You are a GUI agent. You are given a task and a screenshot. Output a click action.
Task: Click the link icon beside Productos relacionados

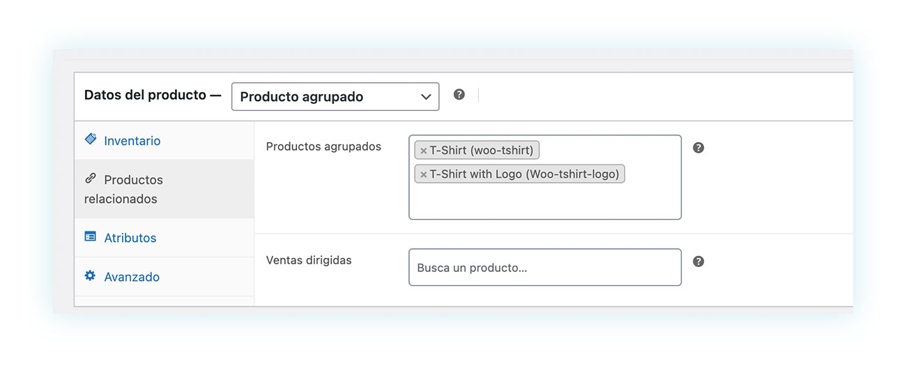click(x=91, y=178)
